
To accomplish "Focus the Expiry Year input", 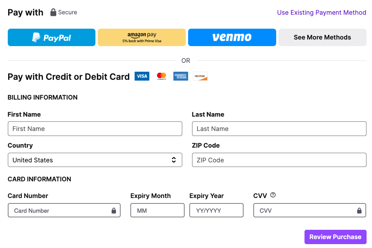I will tap(216, 211).
